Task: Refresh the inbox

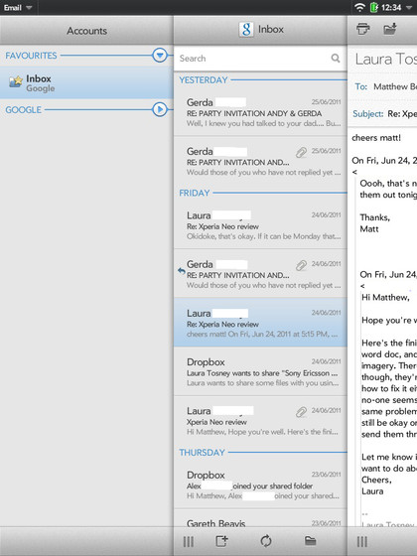Action: (x=266, y=541)
